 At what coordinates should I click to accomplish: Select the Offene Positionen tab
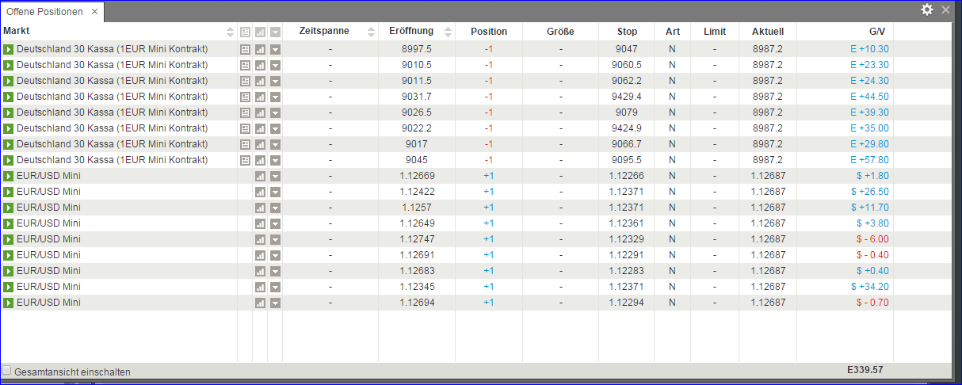click(44, 12)
